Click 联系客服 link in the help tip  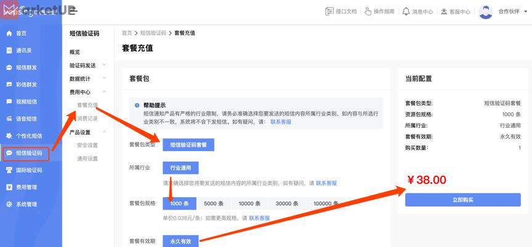[x=281, y=122]
